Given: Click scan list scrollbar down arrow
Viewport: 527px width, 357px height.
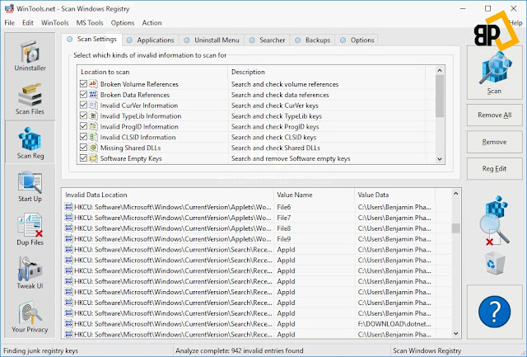Looking at the screenshot, I should (x=440, y=159).
